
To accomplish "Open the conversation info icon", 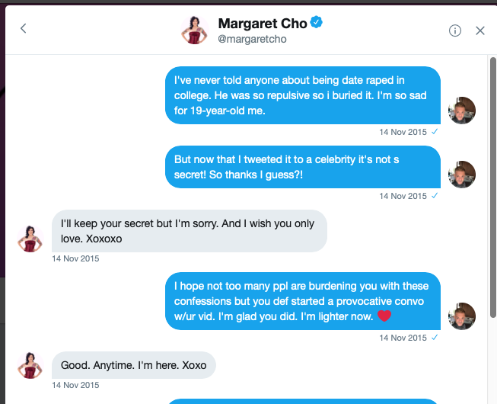I will (x=455, y=30).
